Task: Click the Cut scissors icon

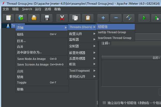Action: [62, 18]
